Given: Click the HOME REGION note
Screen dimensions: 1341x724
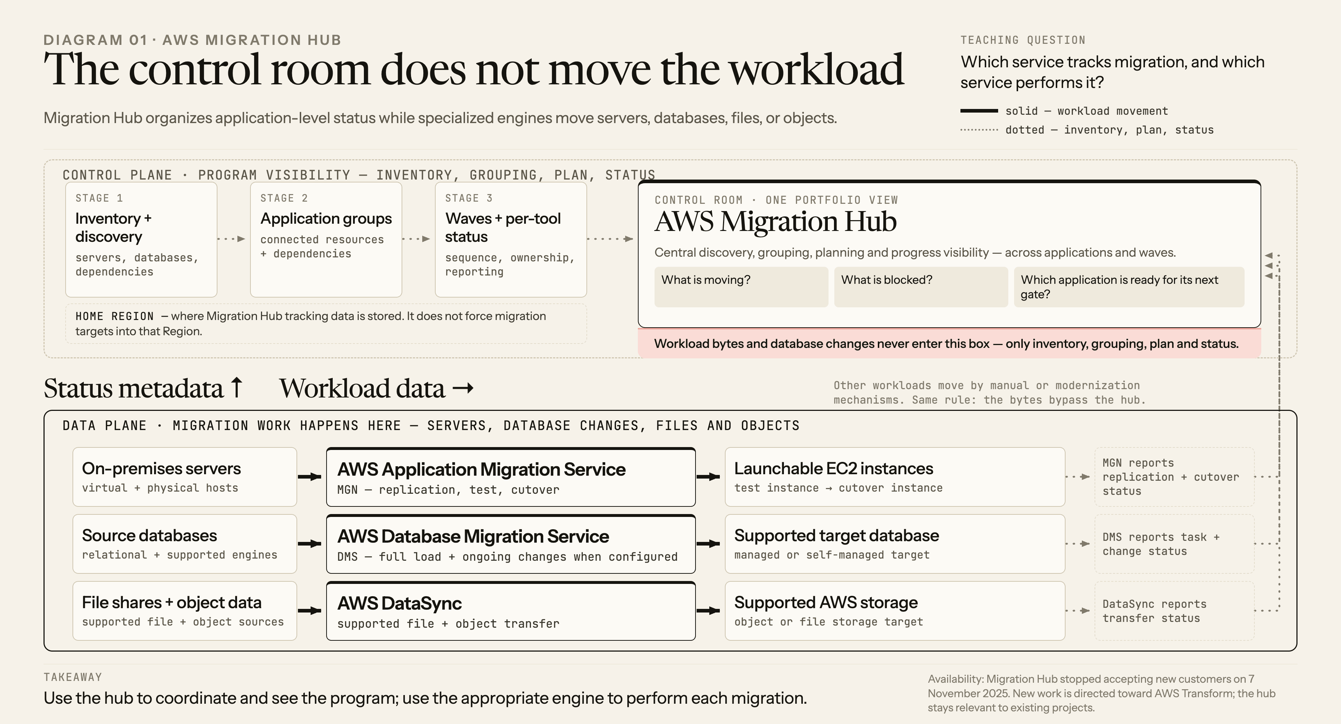Looking at the screenshot, I should click(x=326, y=324).
